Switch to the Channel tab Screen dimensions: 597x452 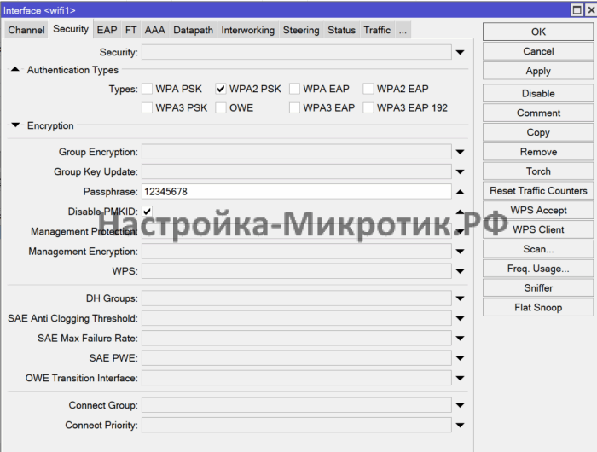[26, 30]
